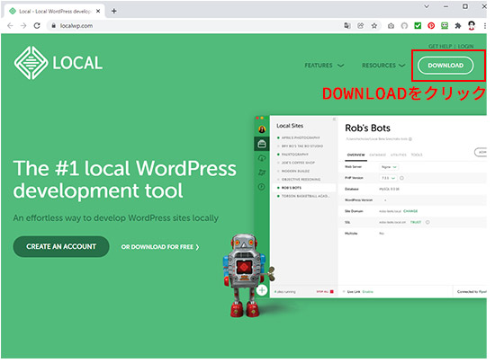Image resolution: width=495 pixels, height=363 pixels.
Task: Open the LOGIN link
Action: (465, 47)
